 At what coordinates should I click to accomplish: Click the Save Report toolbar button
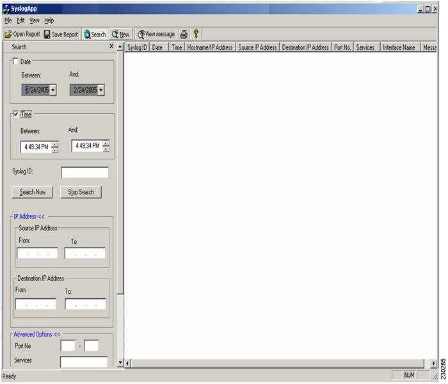point(61,35)
